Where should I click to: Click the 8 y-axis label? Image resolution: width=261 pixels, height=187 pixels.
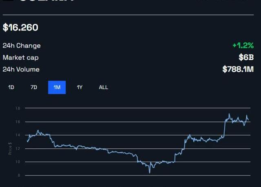pyautogui.click(x=19, y=175)
